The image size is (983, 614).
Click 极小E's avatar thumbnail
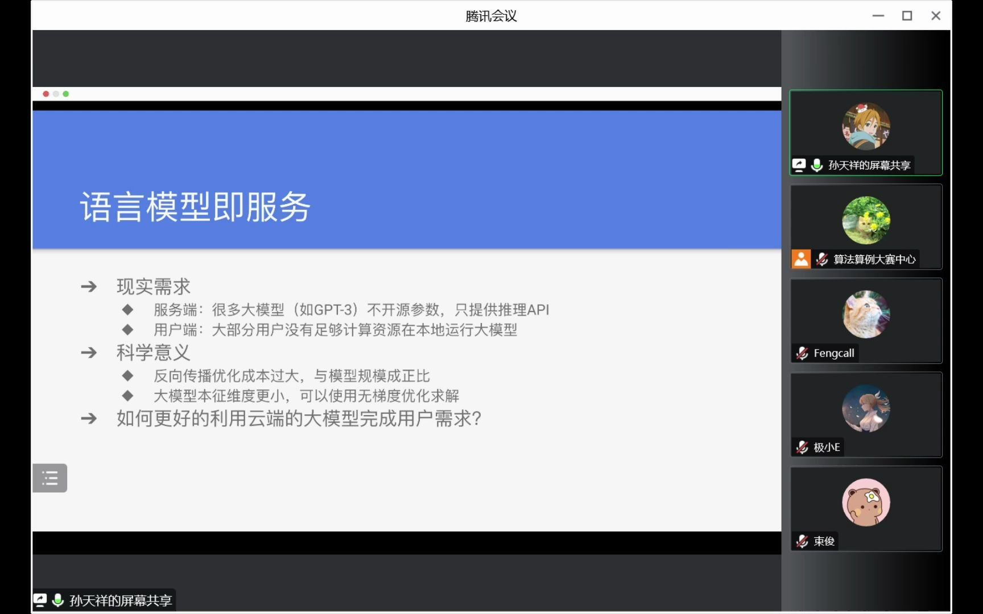[865, 408]
